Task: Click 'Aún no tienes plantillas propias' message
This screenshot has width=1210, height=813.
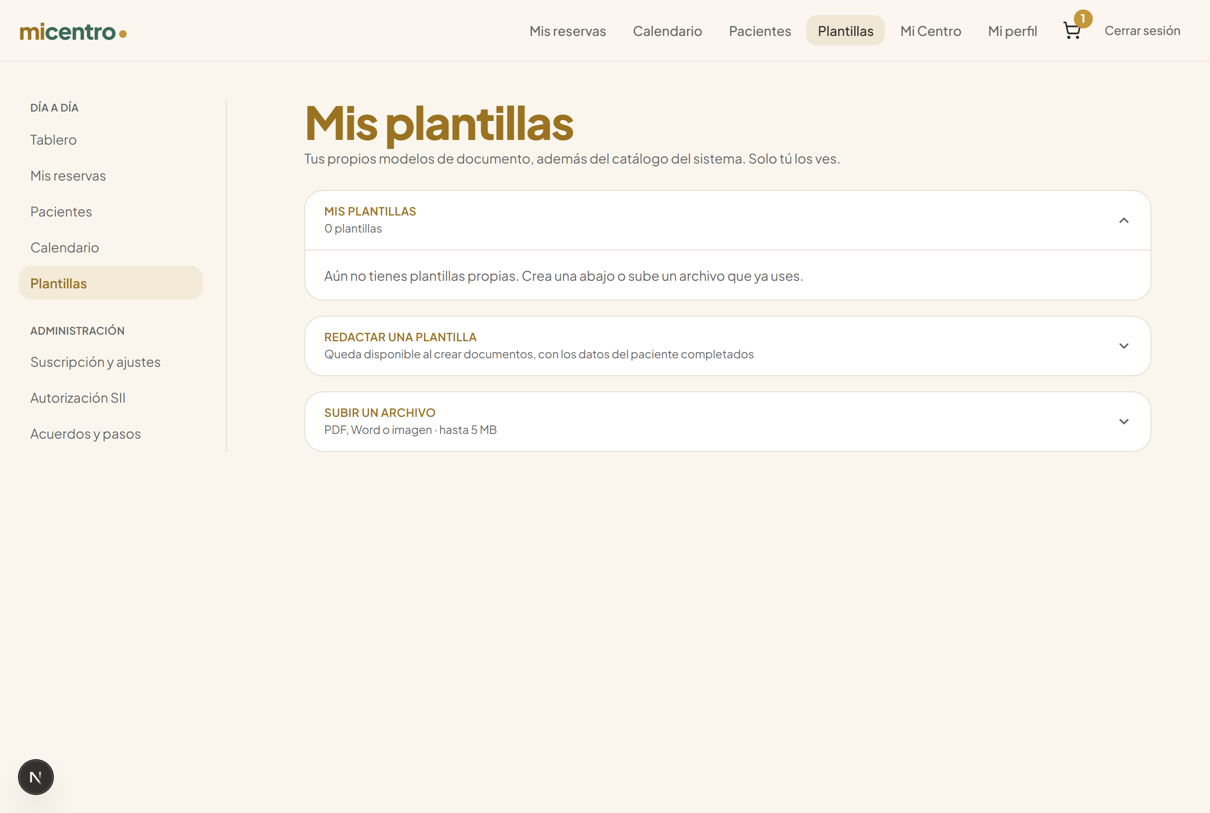Action: [563, 276]
